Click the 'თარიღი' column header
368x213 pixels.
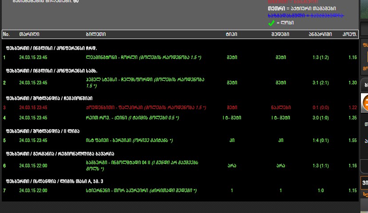click(x=29, y=34)
